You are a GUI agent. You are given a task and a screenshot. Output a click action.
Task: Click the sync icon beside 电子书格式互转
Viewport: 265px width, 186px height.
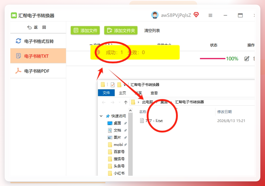coord(18,41)
